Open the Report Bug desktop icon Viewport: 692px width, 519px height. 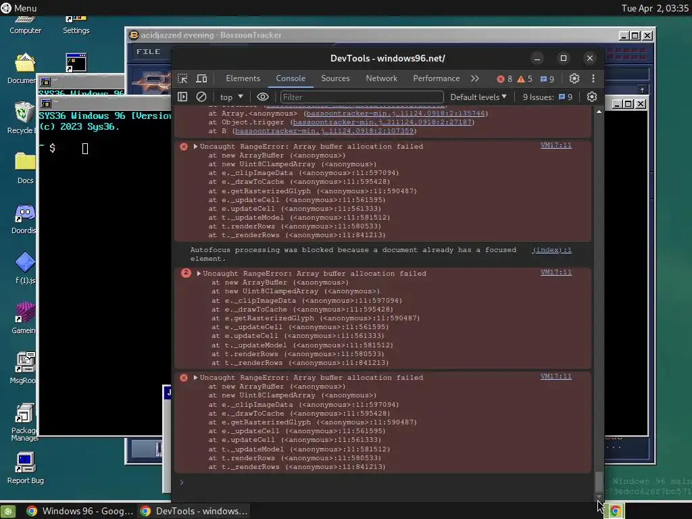[x=25, y=469]
